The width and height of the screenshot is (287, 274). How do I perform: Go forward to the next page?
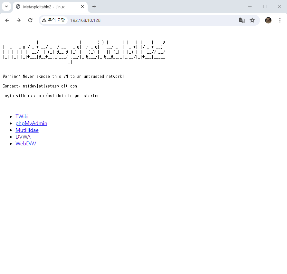19,20
